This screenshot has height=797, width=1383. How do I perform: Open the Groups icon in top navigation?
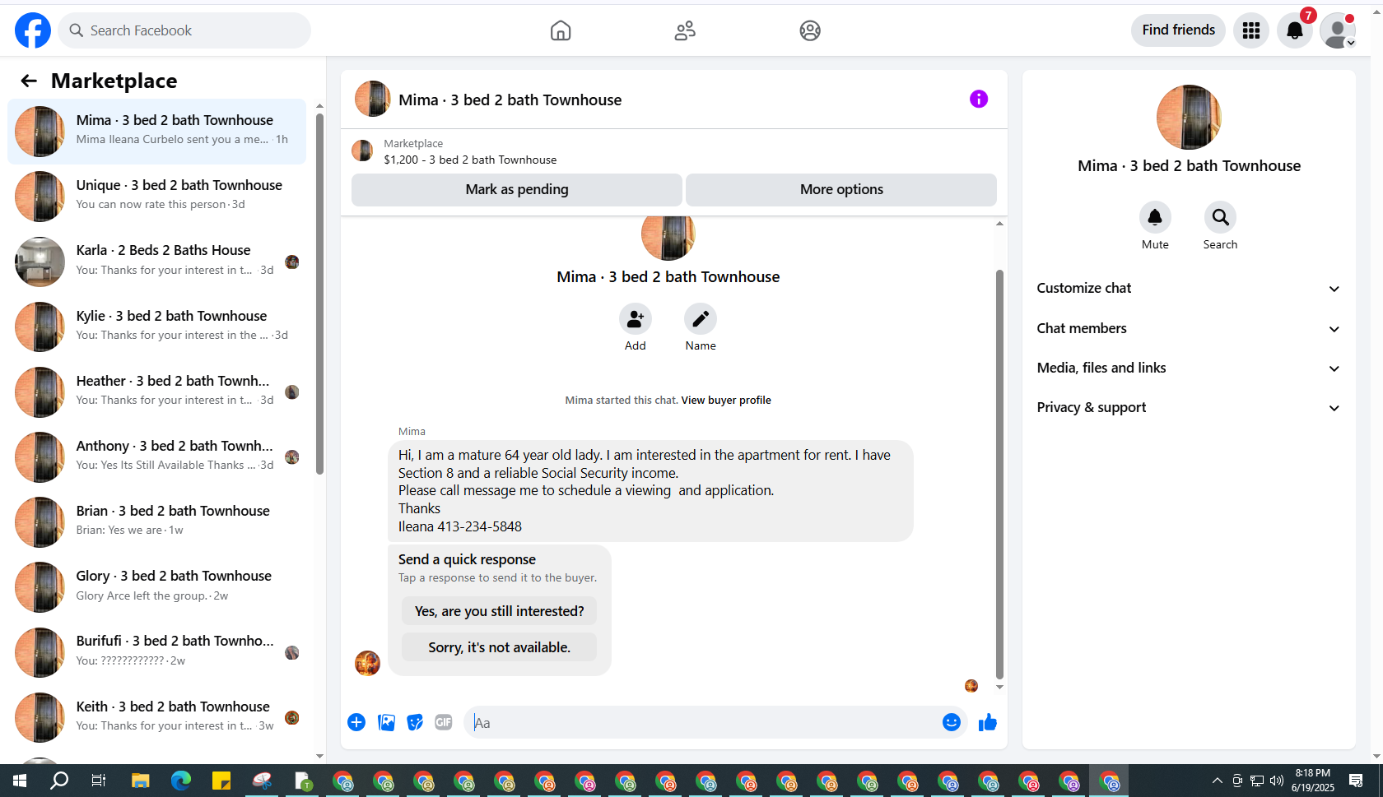810,30
